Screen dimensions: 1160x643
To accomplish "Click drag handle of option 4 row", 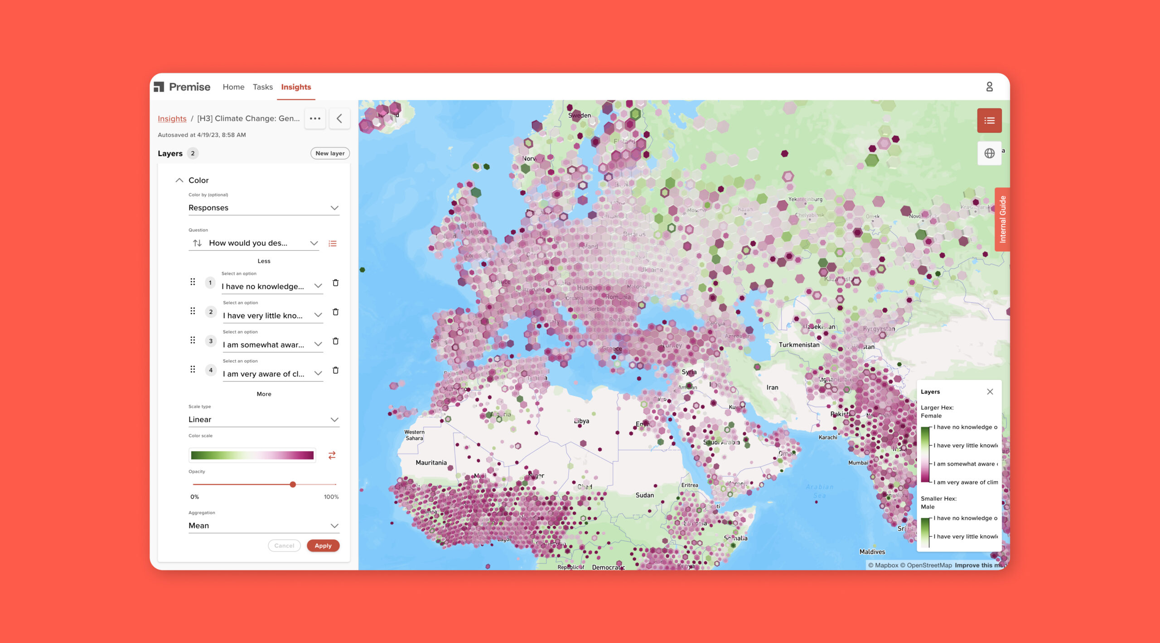I will tap(193, 369).
